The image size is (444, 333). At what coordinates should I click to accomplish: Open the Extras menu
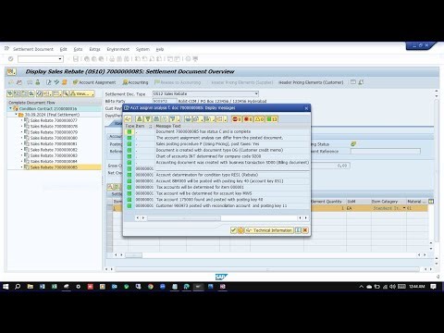click(x=94, y=49)
